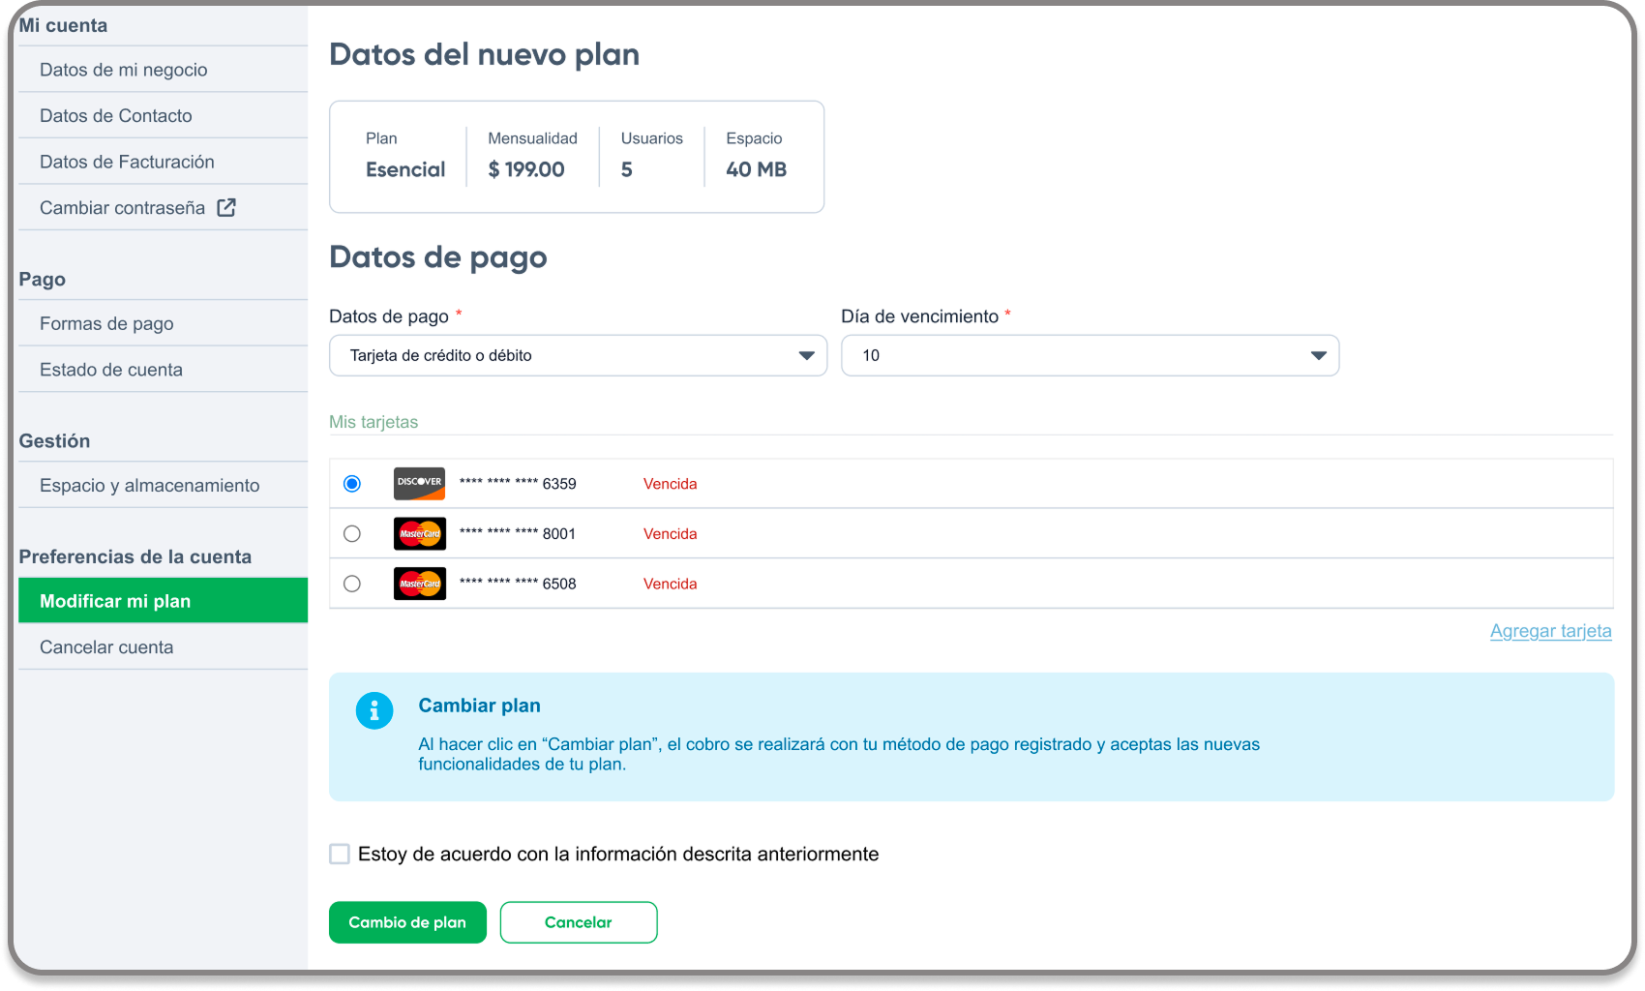The height and width of the screenshot is (991, 1645).
Task: Click the $ 199.00 monthly price
Action: (526, 169)
